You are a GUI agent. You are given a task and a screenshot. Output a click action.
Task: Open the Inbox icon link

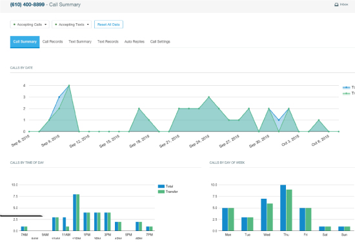pos(341,5)
